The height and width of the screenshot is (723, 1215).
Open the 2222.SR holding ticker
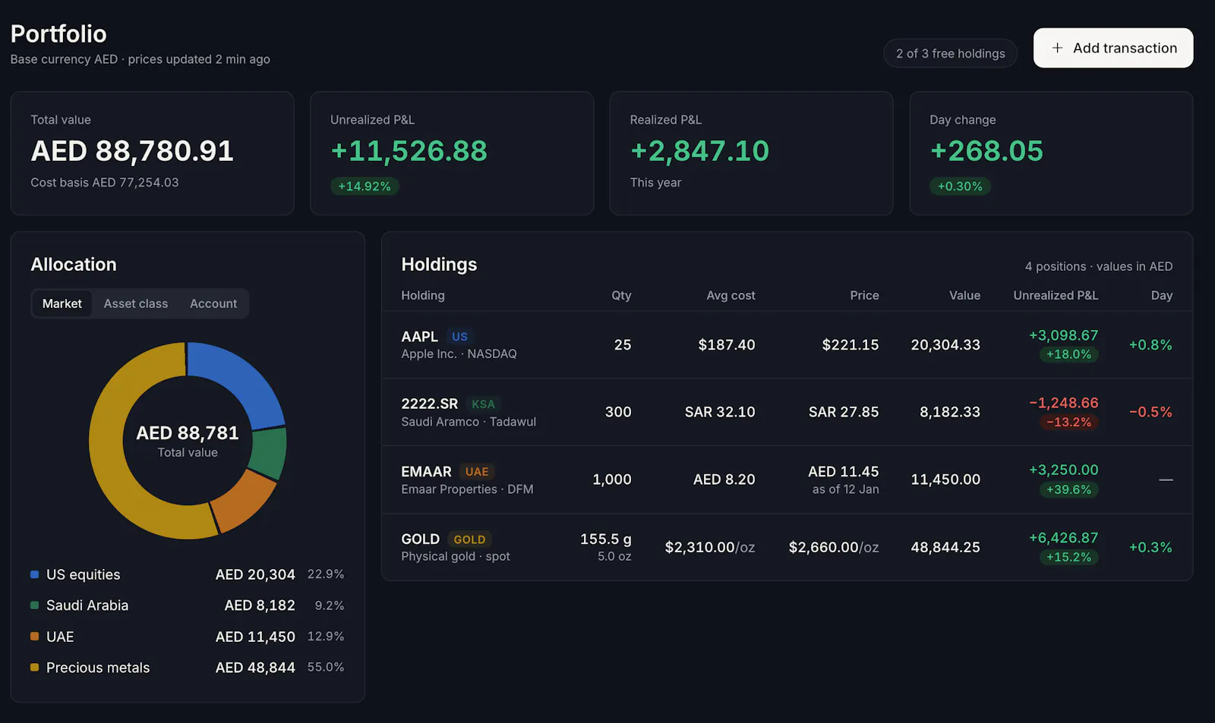pyautogui.click(x=430, y=404)
